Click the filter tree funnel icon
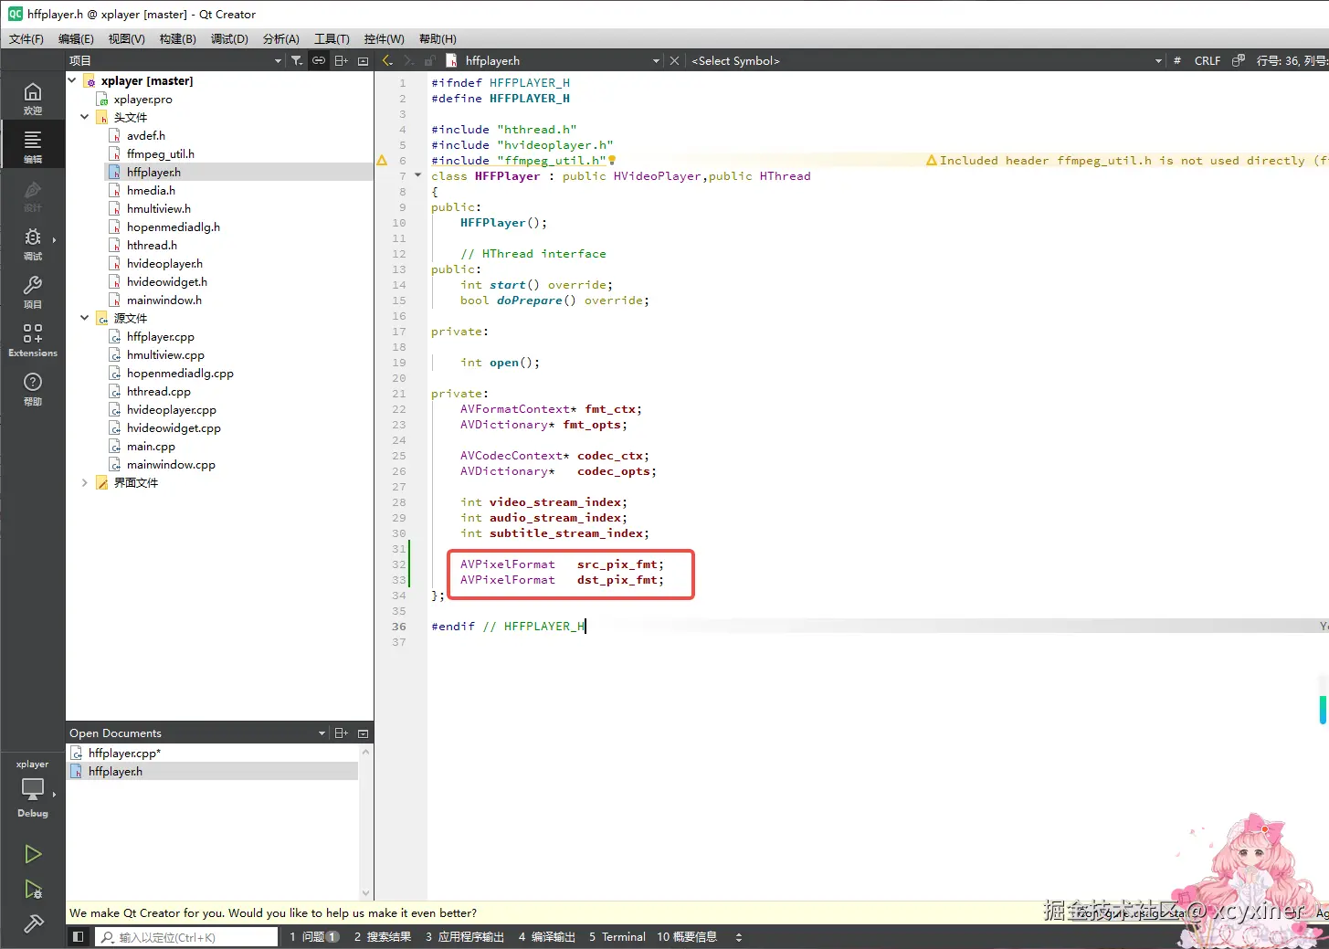 click(x=297, y=61)
